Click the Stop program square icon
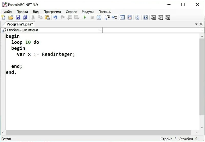This screenshot has width=205, height=142. pyautogui.click(x=92, y=17)
